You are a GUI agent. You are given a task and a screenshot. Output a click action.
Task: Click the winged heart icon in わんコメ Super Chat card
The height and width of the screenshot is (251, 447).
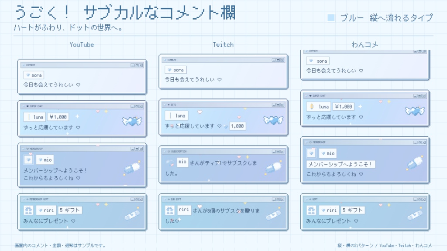415,111
